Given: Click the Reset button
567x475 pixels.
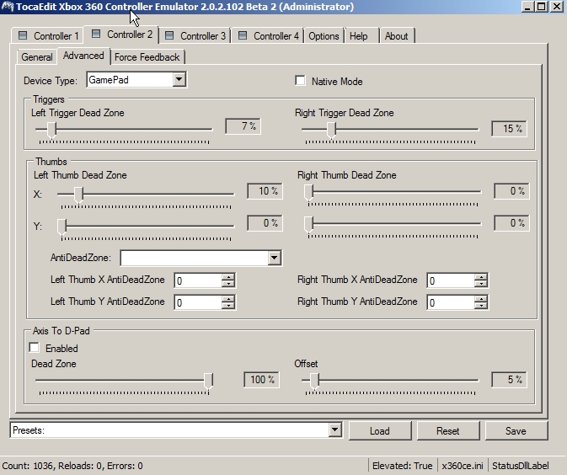Looking at the screenshot, I should click(448, 430).
